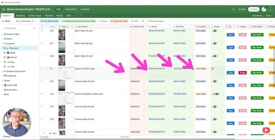Expand the Publishing section in the sidebar
This screenshot has height=140, width=275.
(2, 76)
